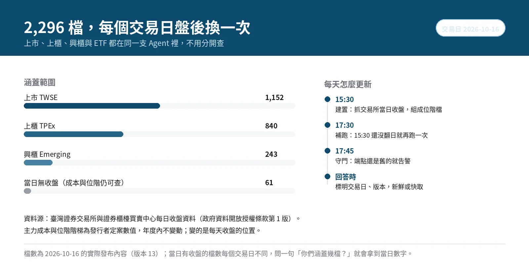Click the 上市 TWSE progress bar
The height and width of the screenshot is (274, 529).
pos(159,106)
